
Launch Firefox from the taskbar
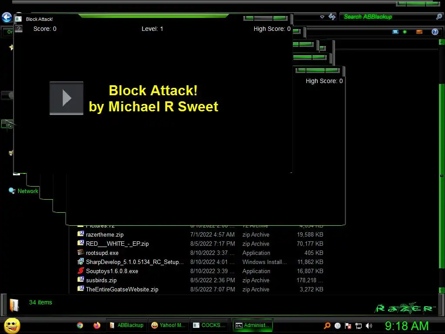[x=97, y=325]
